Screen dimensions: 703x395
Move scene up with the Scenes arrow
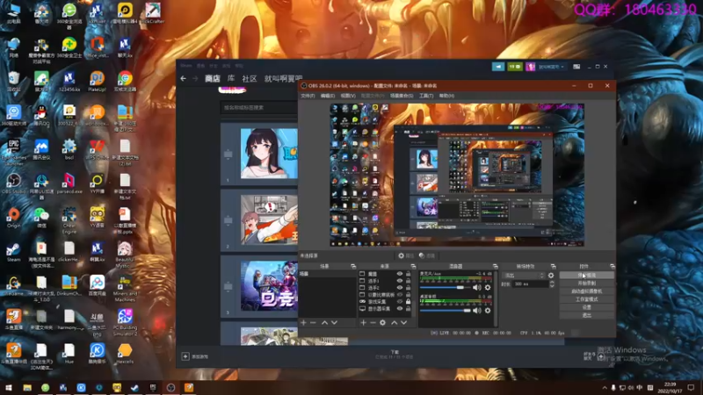click(x=324, y=322)
